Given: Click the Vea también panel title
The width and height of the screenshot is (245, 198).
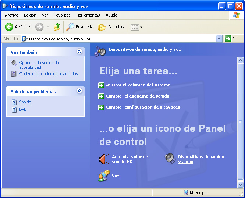Looking at the screenshot, I should tap(24, 52).
